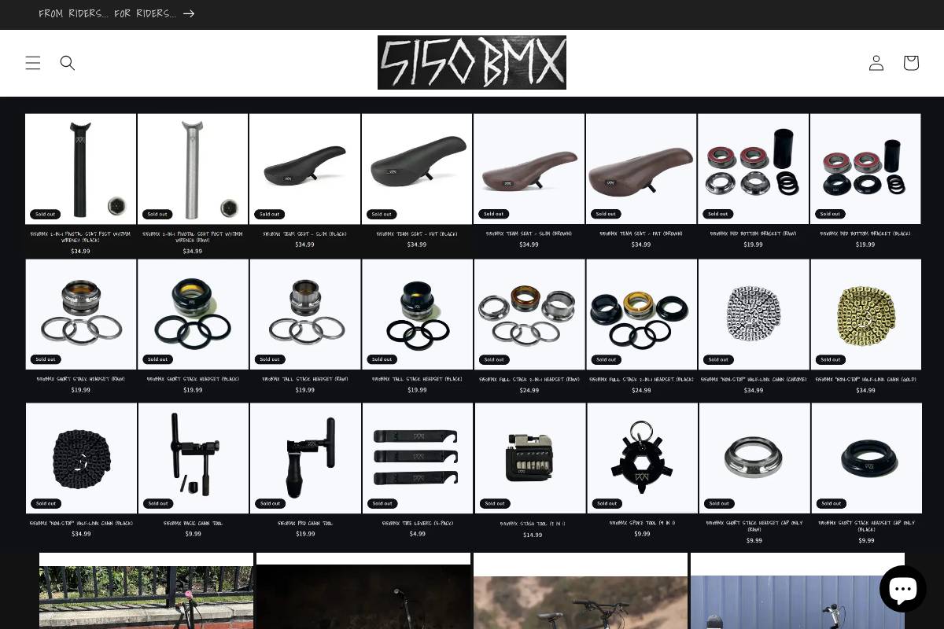Open the site search
Viewport: 944px width, 629px height.
tap(68, 63)
